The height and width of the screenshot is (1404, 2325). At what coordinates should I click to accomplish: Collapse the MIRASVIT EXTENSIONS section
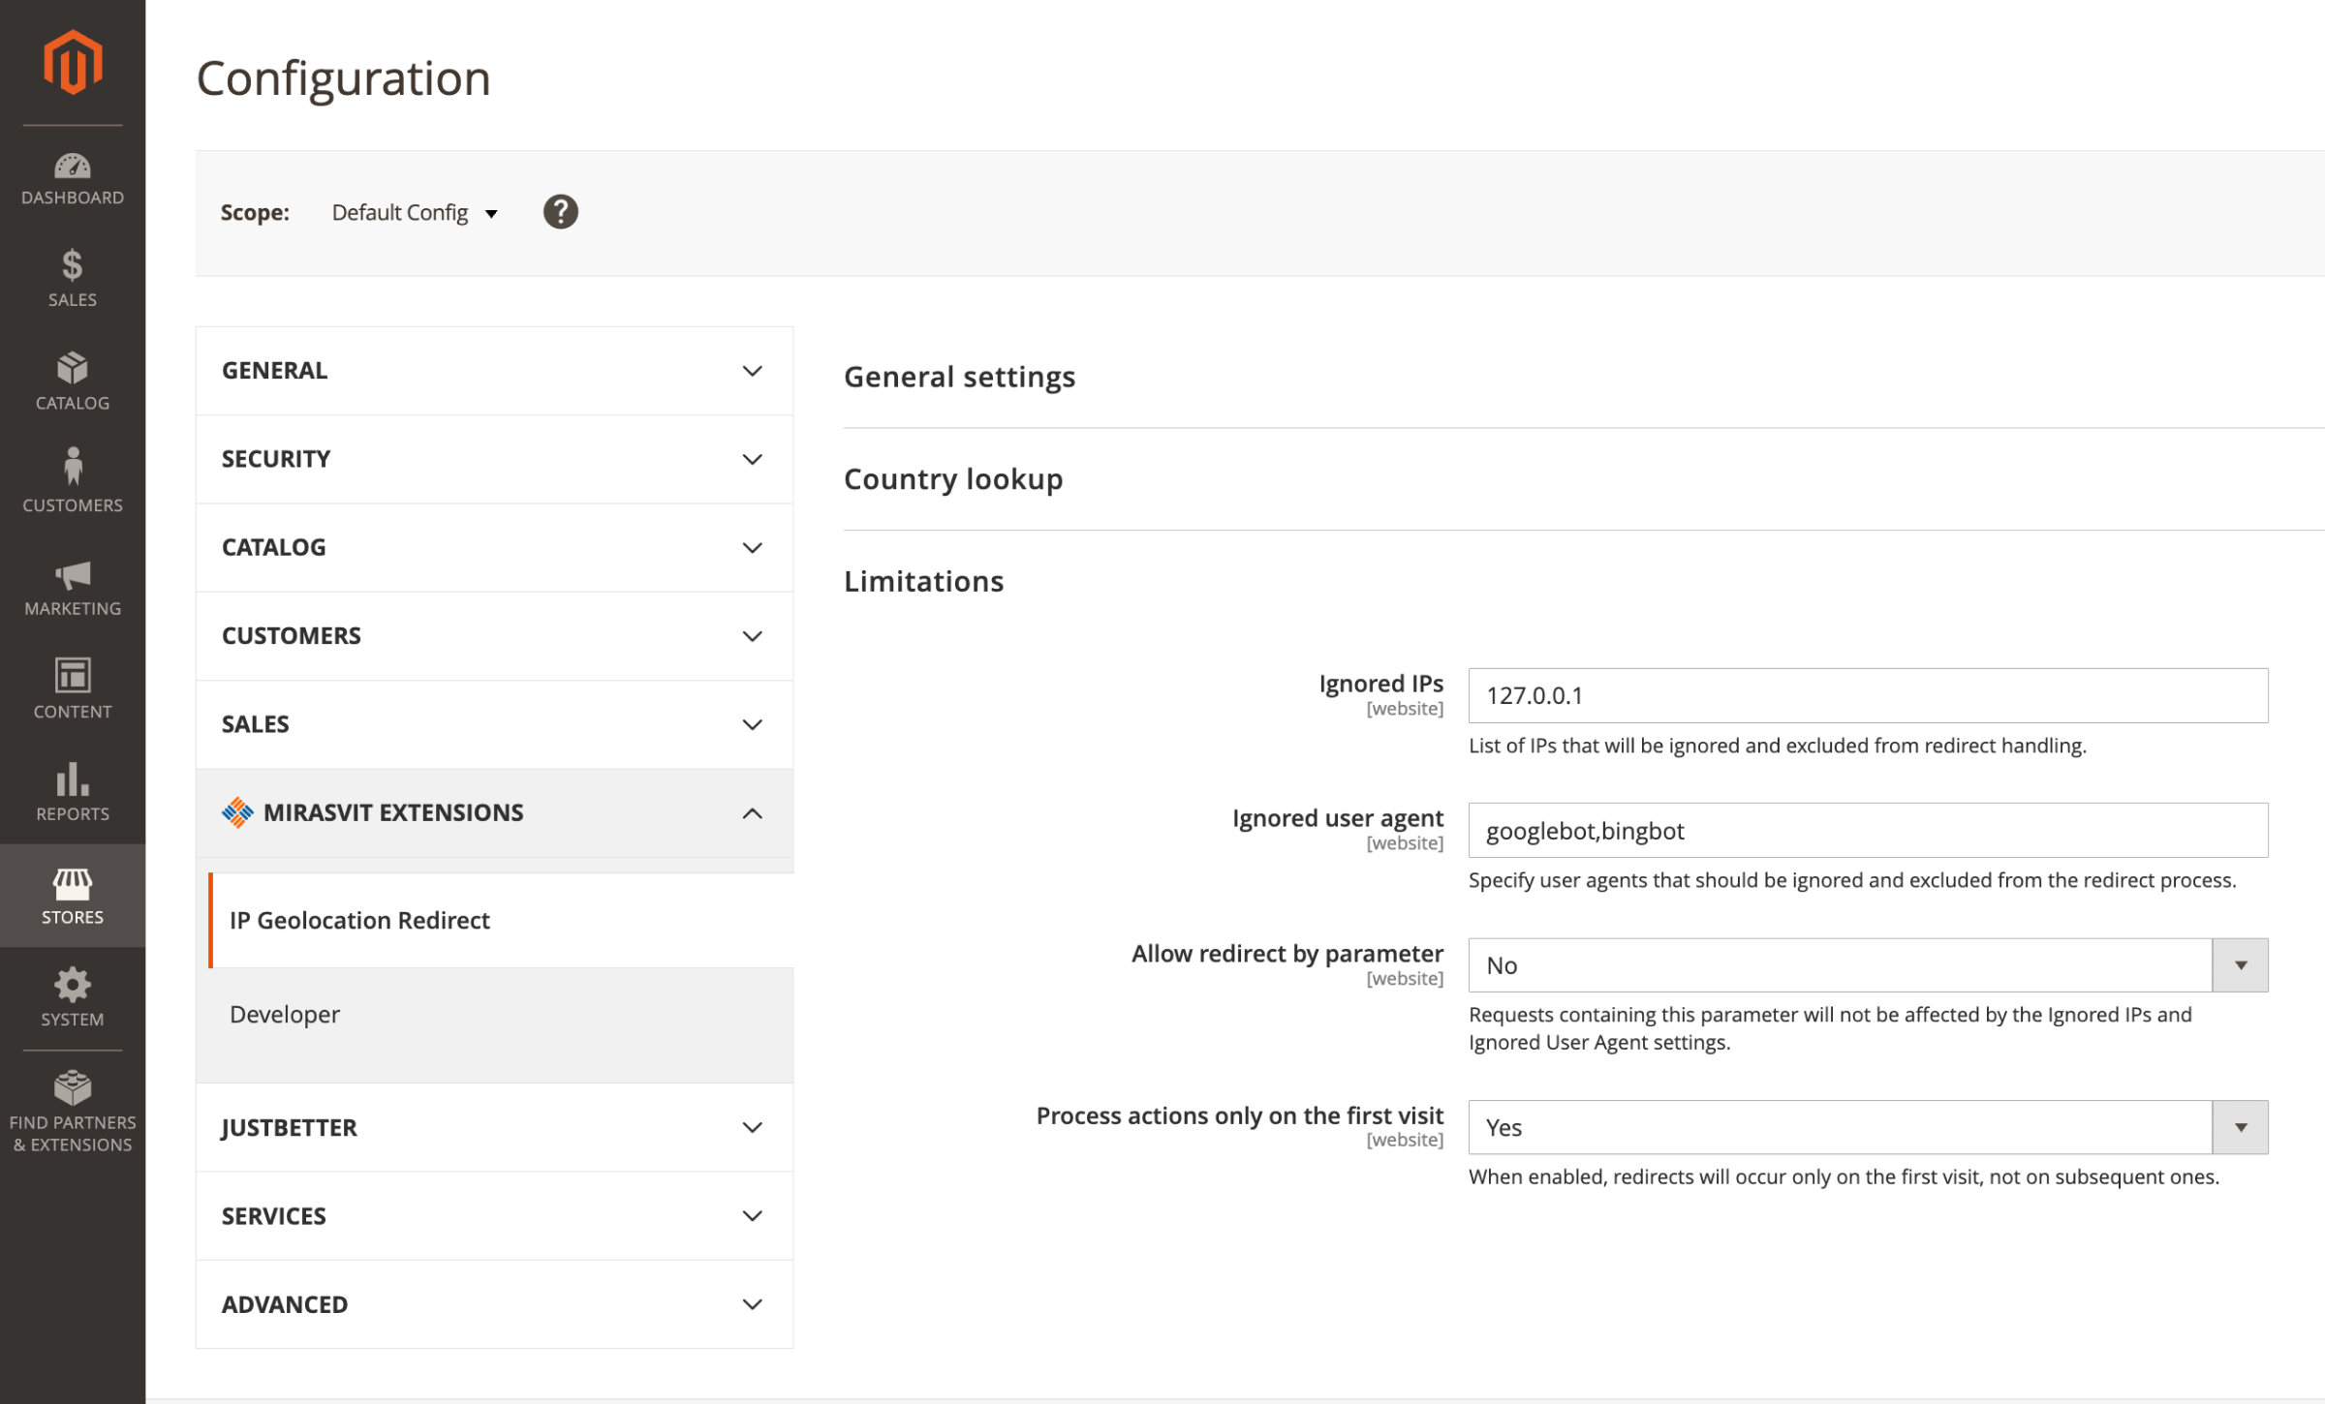(494, 813)
